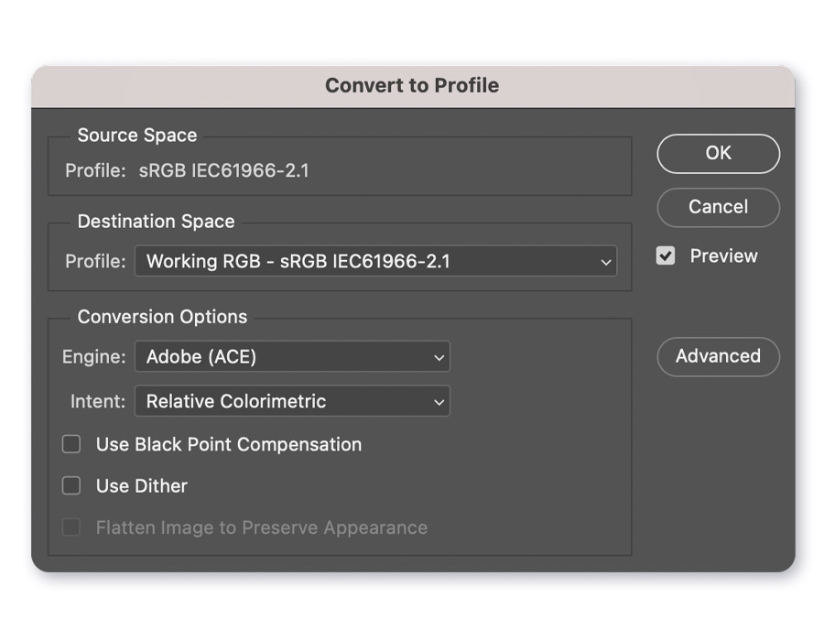The height and width of the screenshot is (641, 824).
Task: Click the Cancel button
Action: click(x=718, y=208)
